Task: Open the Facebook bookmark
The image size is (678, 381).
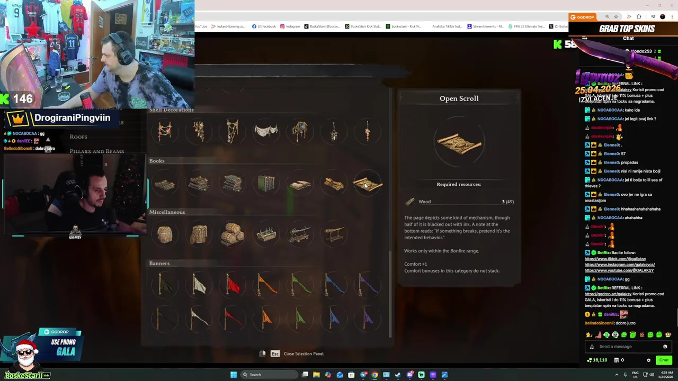Action: [x=264, y=26]
